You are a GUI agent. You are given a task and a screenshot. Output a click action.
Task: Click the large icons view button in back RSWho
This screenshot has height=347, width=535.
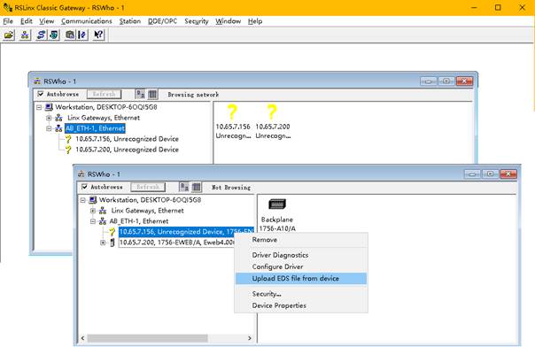tap(140, 94)
